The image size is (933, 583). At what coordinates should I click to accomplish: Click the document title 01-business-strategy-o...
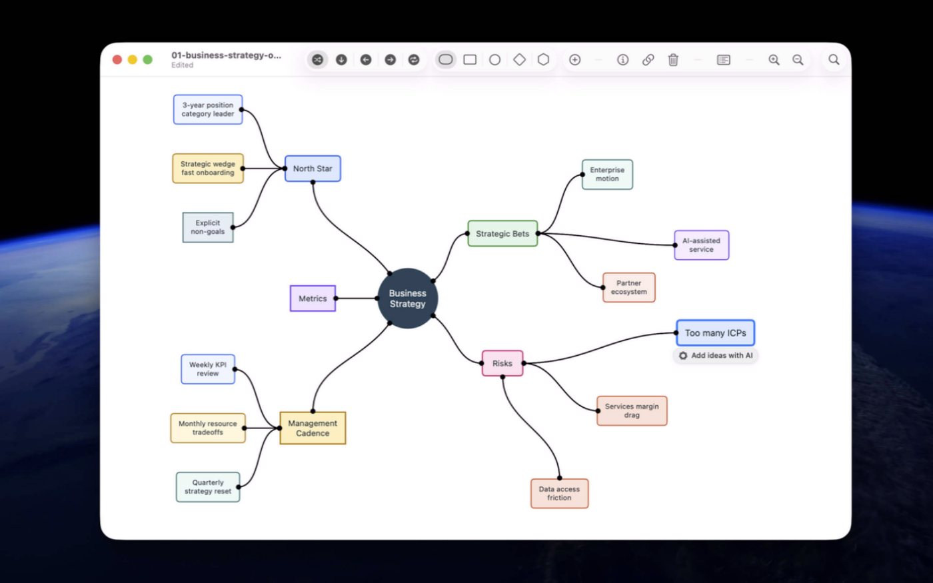pyautogui.click(x=227, y=55)
